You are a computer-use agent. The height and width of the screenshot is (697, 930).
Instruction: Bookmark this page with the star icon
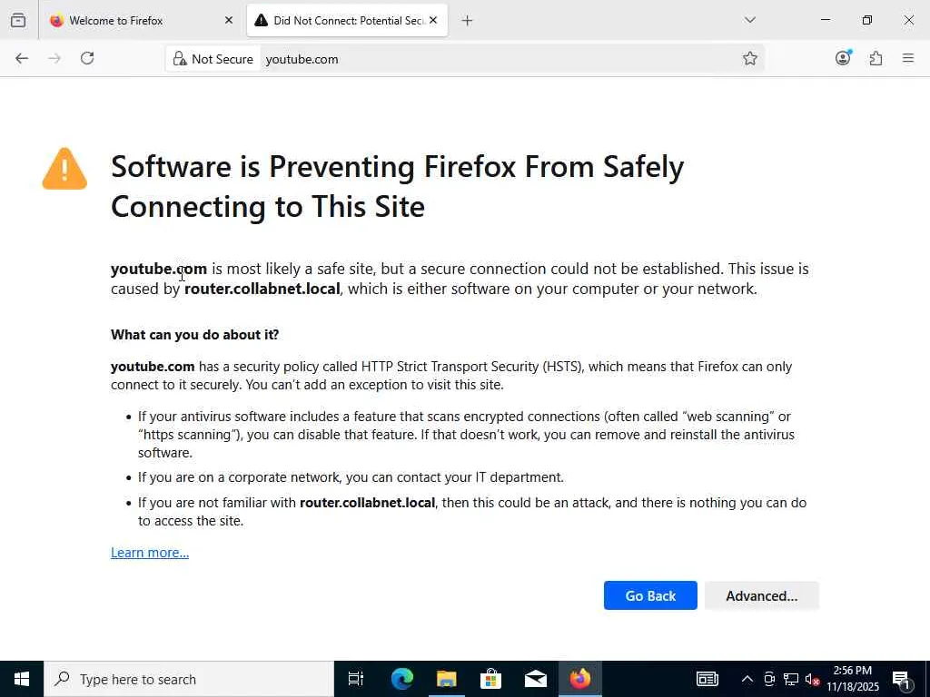[750, 58]
